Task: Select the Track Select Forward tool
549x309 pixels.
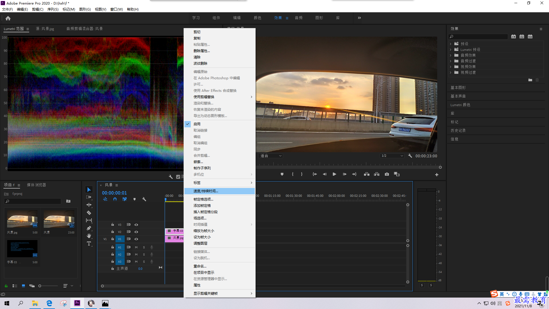Action: 89,197
